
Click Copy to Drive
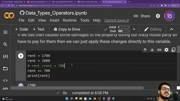pos(67,29)
